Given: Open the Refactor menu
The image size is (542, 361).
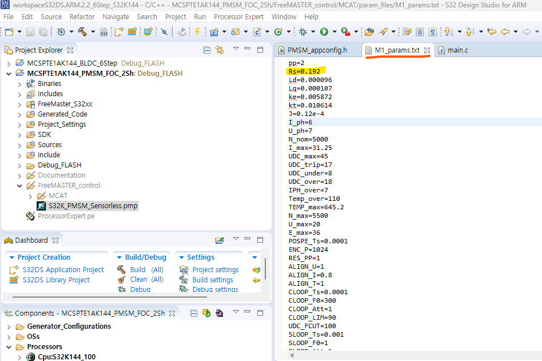Looking at the screenshot, I should [82, 16].
